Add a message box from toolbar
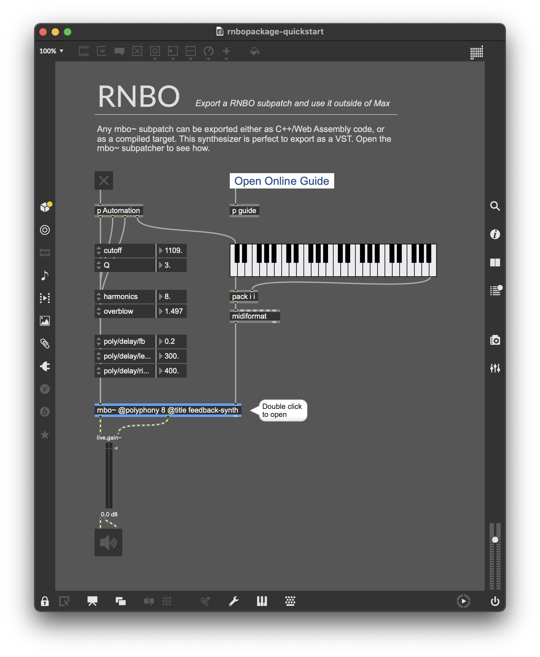Viewport: 540px width, 657px height. pos(102,51)
